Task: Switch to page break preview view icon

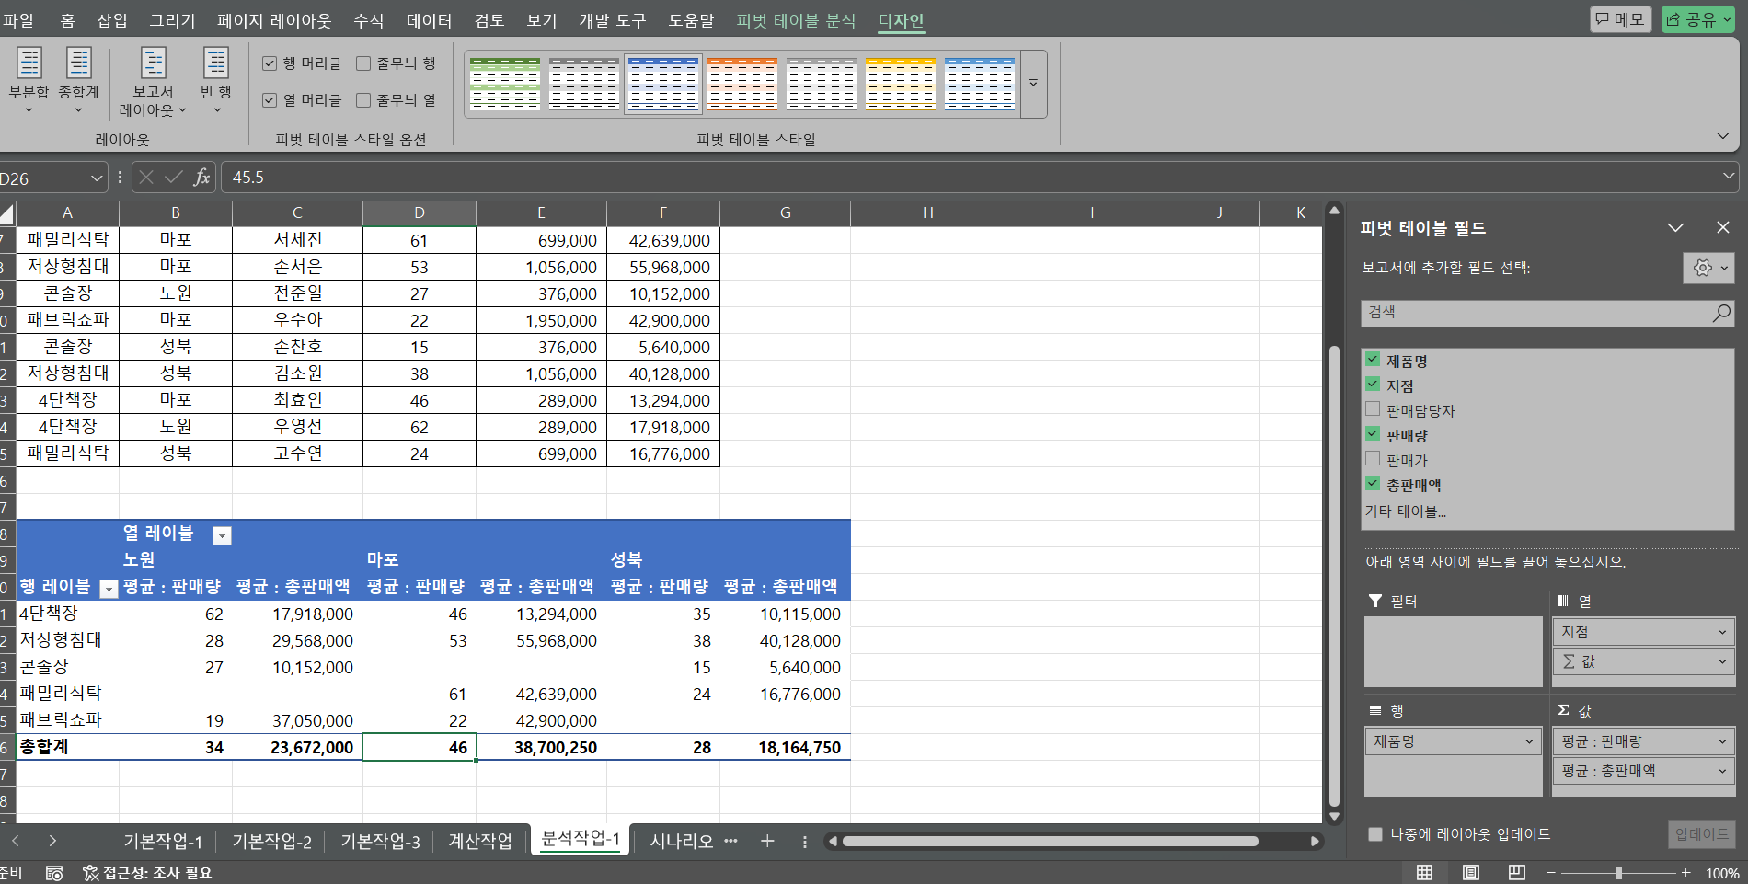Action: coord(1516,872)
